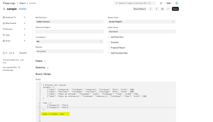The image size is (213, 122).
Task: Toggle the sidebar hamburger icon
Action: coord(4,9)
